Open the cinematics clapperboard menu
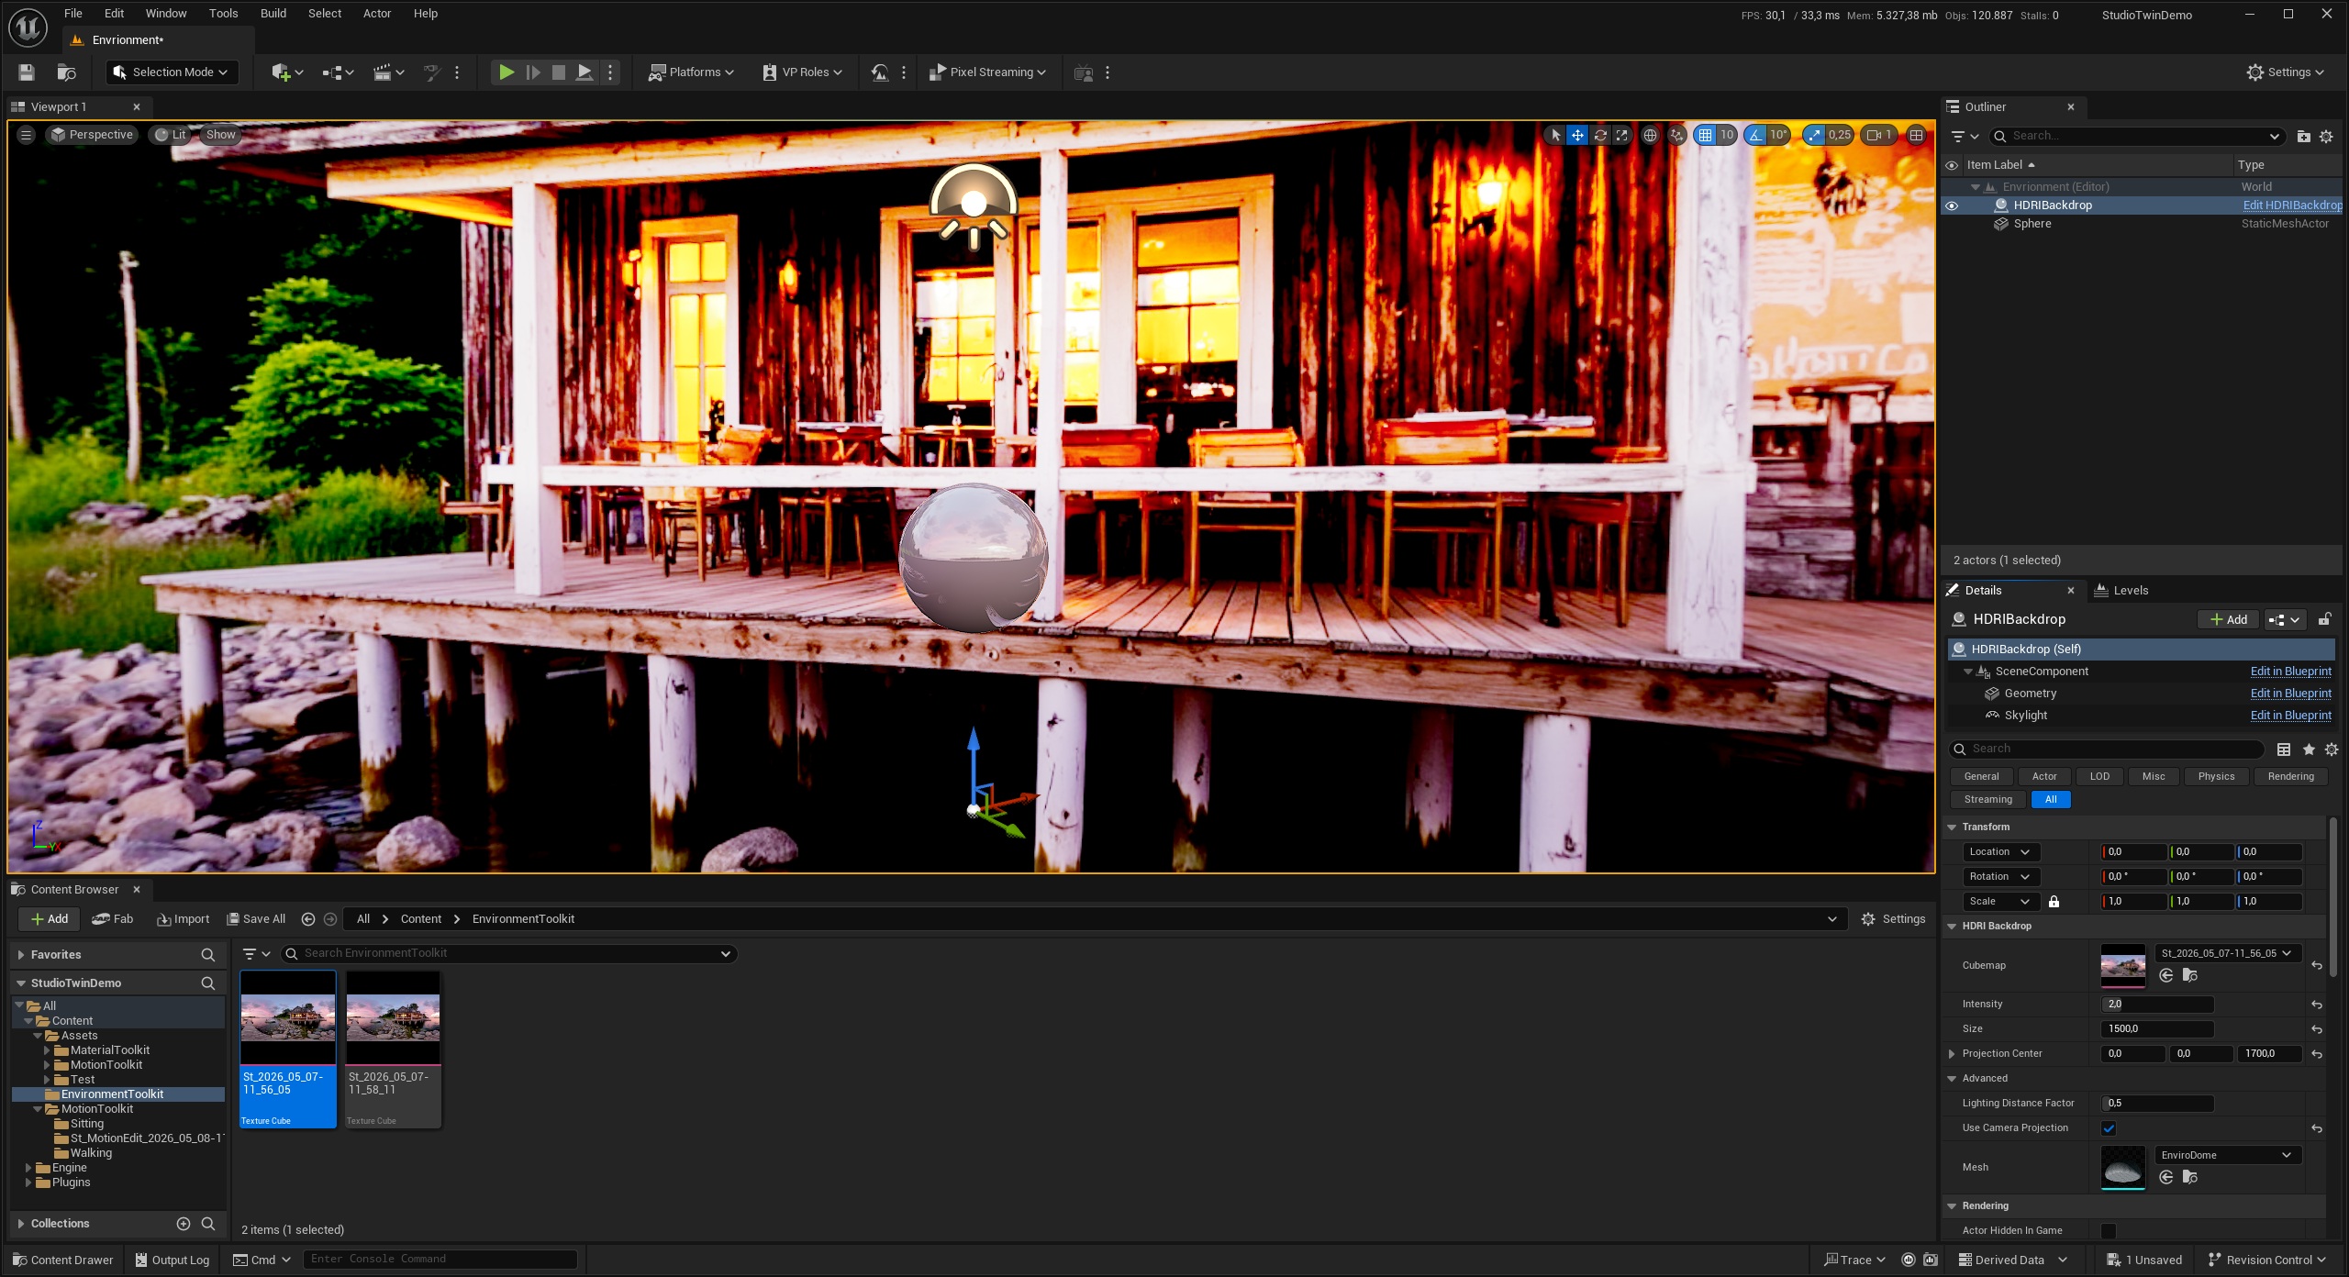The image size is (2349, 1277). (389, 72)
